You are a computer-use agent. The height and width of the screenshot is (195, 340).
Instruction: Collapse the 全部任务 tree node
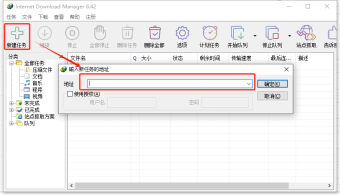[11, 63]
